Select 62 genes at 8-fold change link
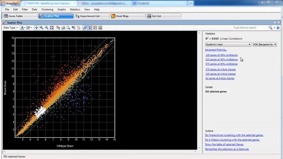This screenshot has width=283, height=159. (x=220, y=79)
